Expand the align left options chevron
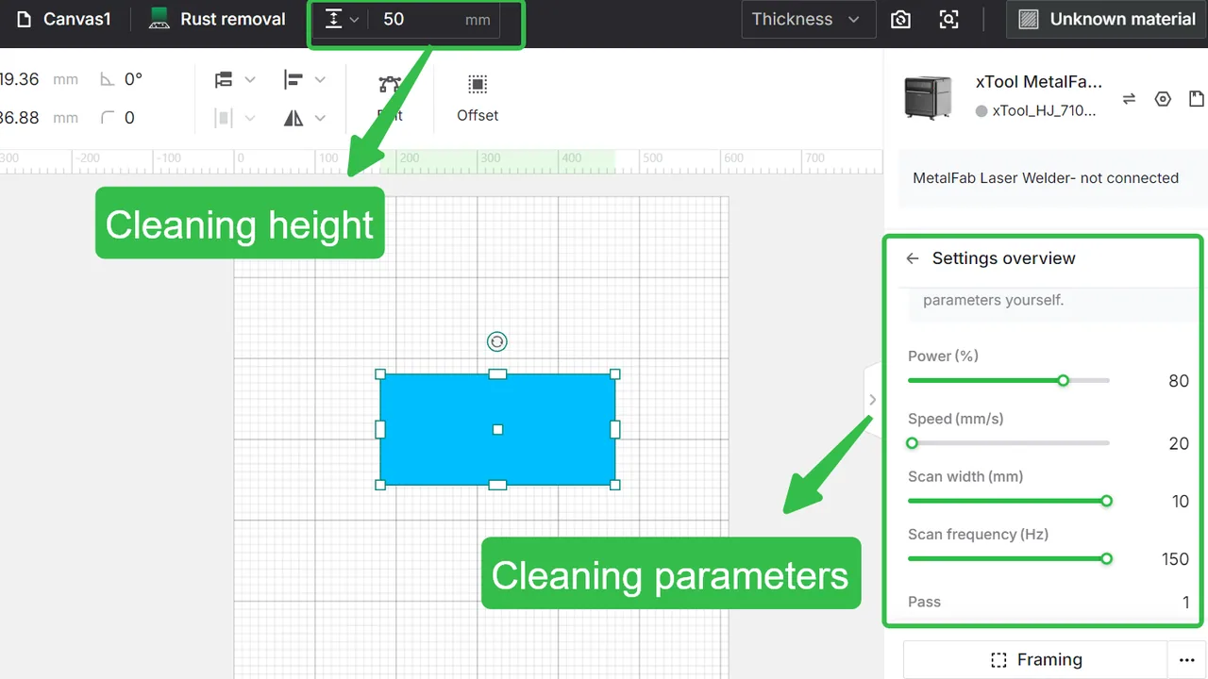This screenshot has height=679, width=1208. 320,80
